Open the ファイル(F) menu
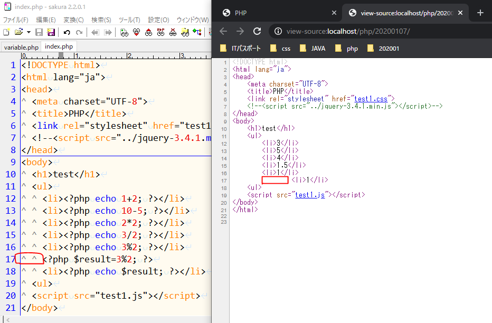This screenshot has height=323, width=492. coord(16,20)
